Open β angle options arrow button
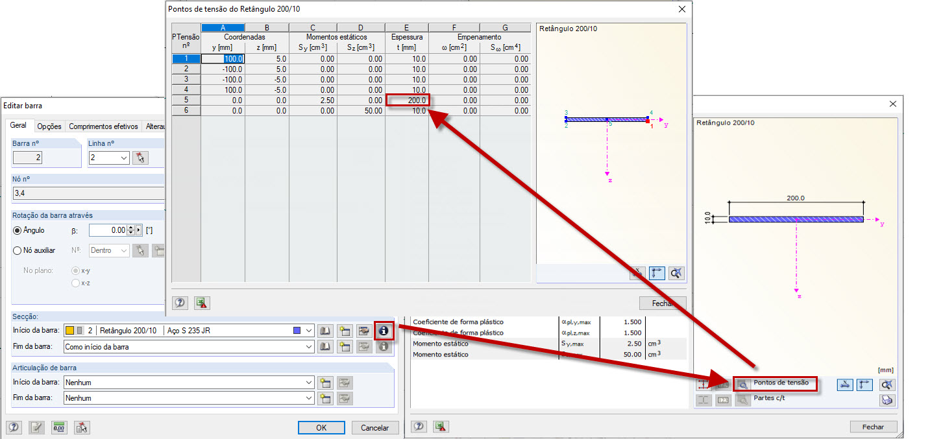Viewport: 943px width, 439px height. point(138,230)
